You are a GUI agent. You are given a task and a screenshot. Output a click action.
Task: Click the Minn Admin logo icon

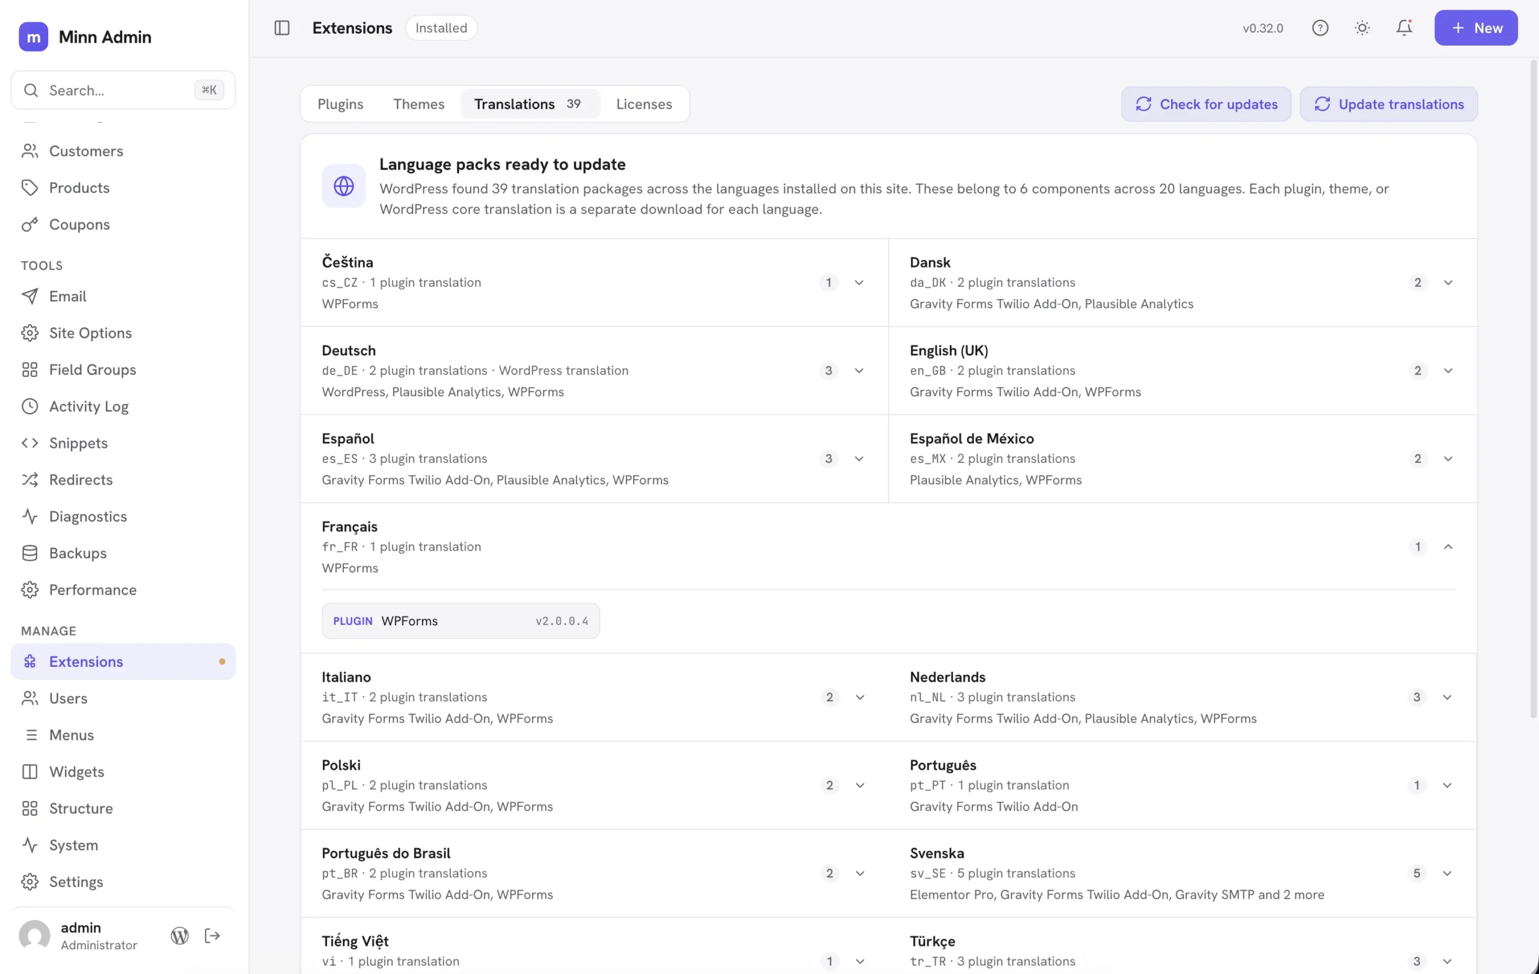click(x=33, y=37)
